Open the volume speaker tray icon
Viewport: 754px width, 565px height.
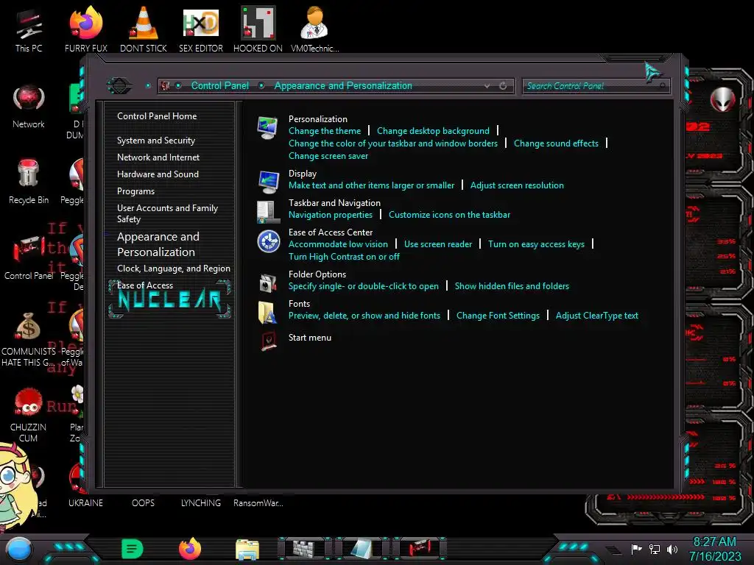(672, 549)
